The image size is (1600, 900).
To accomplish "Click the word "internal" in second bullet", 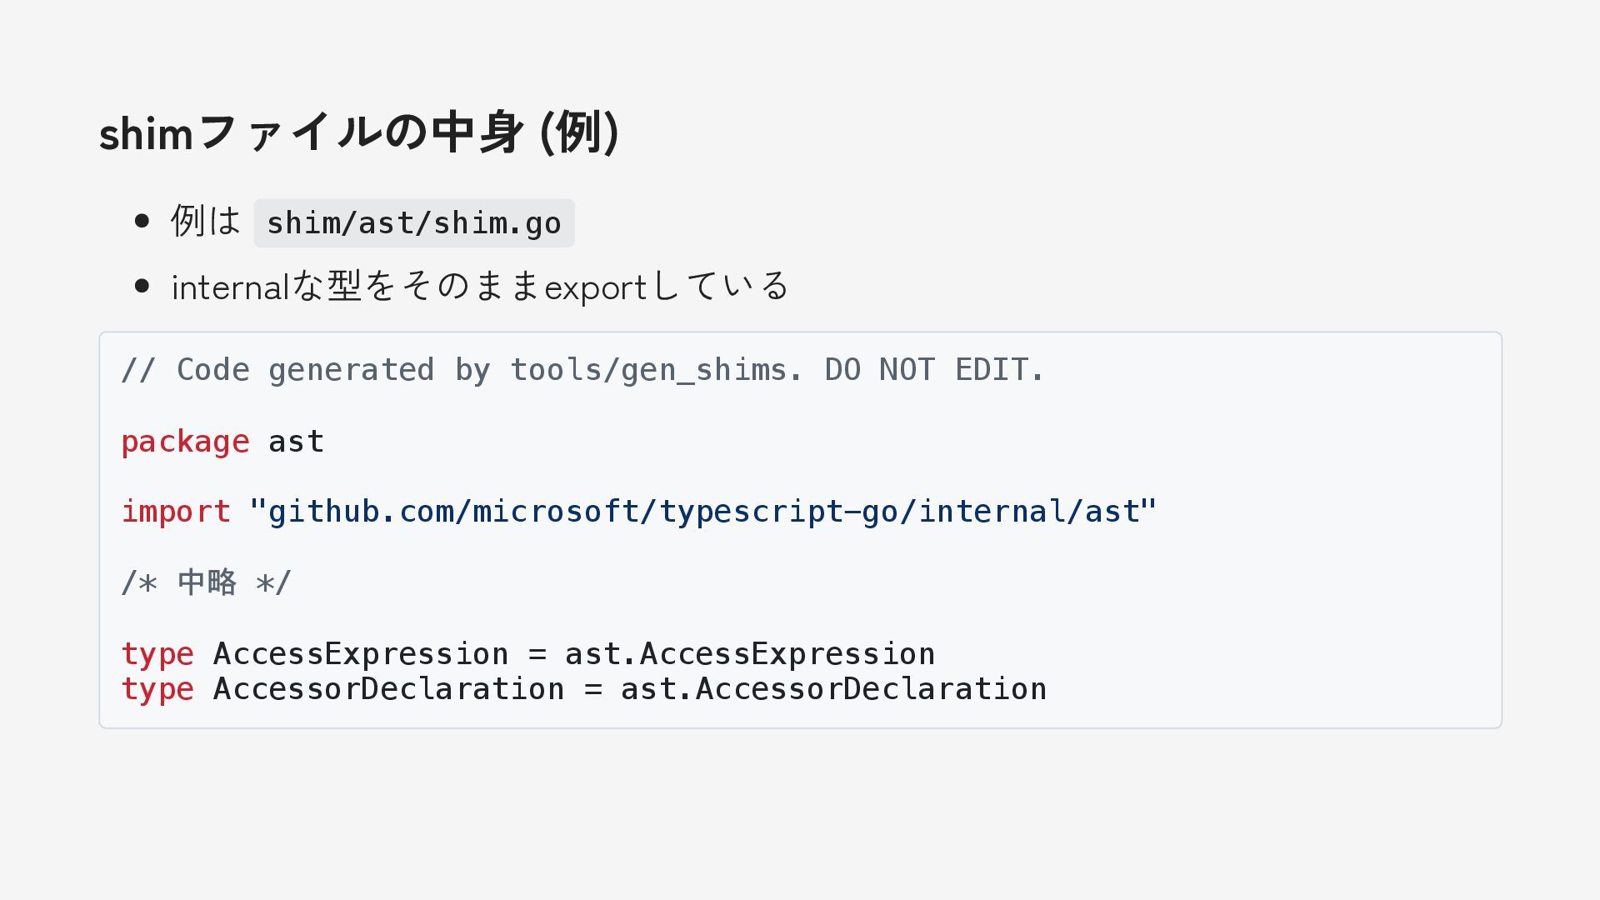I will tap(230, 287).
